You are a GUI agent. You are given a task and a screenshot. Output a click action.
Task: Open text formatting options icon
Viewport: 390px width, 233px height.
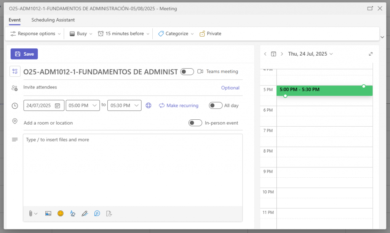pos(73,214)
